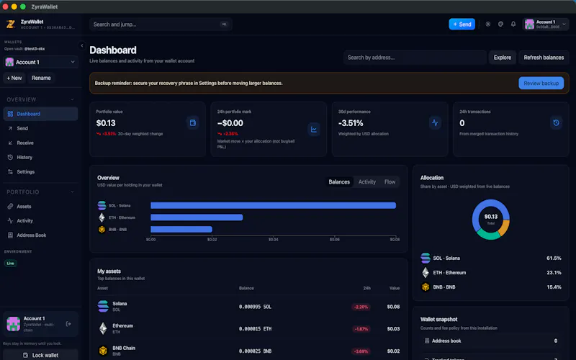Viewport: 576px width, 360px height.
Task: Click the Solana icon in Overview chart
Action: tap(102, 205)
